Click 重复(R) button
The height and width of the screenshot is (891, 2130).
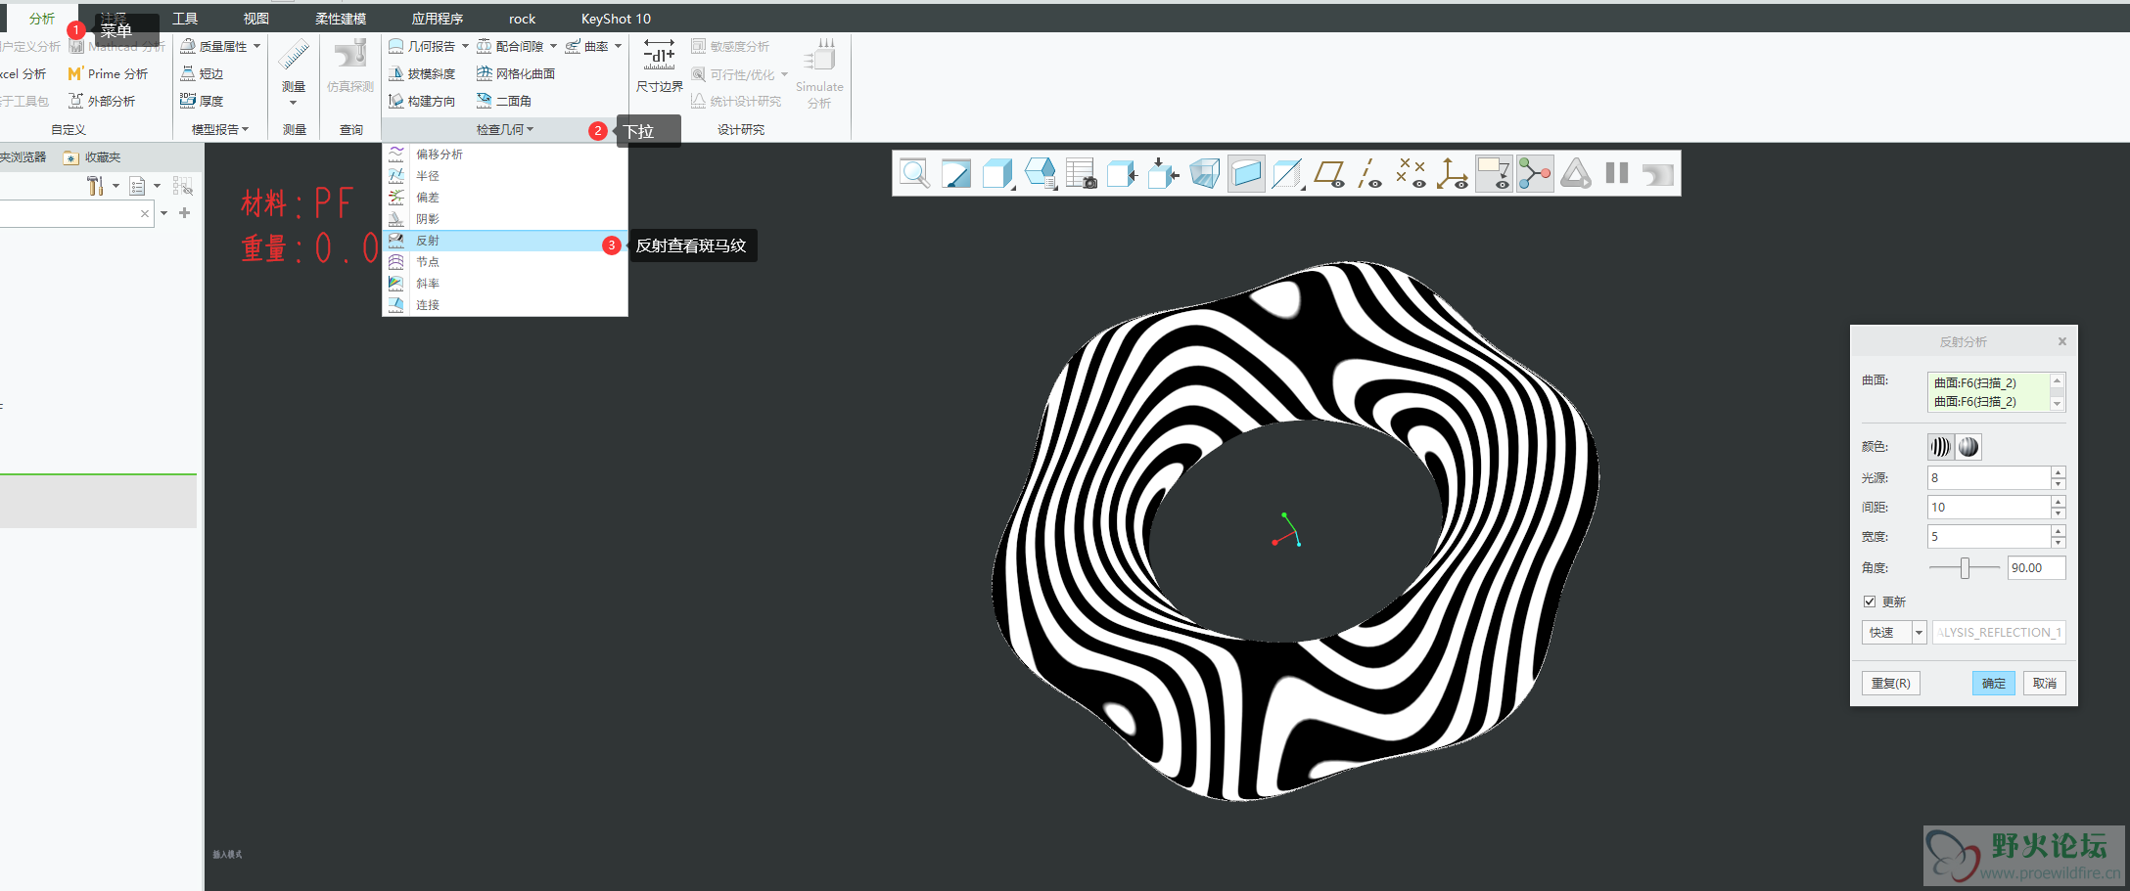click(1890, 683)
